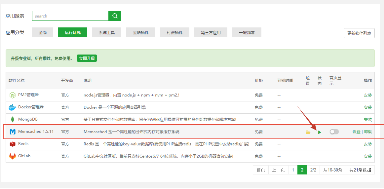Select the 全部 category tab
Image resolution: width=384 pixels, height=189 pixels.
(43, 32)
